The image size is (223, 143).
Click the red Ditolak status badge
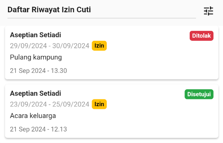(x=202, y=36)
